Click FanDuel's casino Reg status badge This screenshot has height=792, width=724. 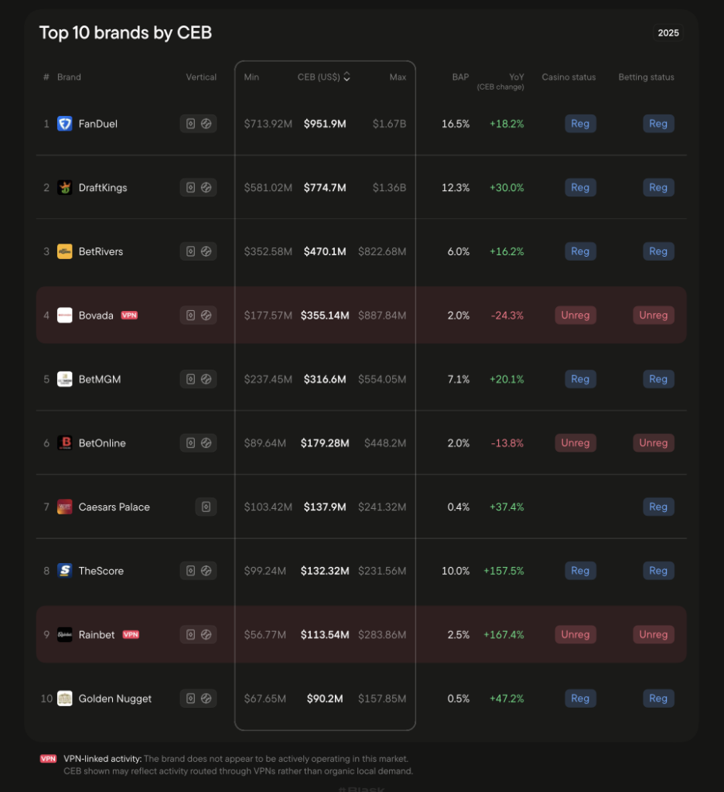click(580, 124)
